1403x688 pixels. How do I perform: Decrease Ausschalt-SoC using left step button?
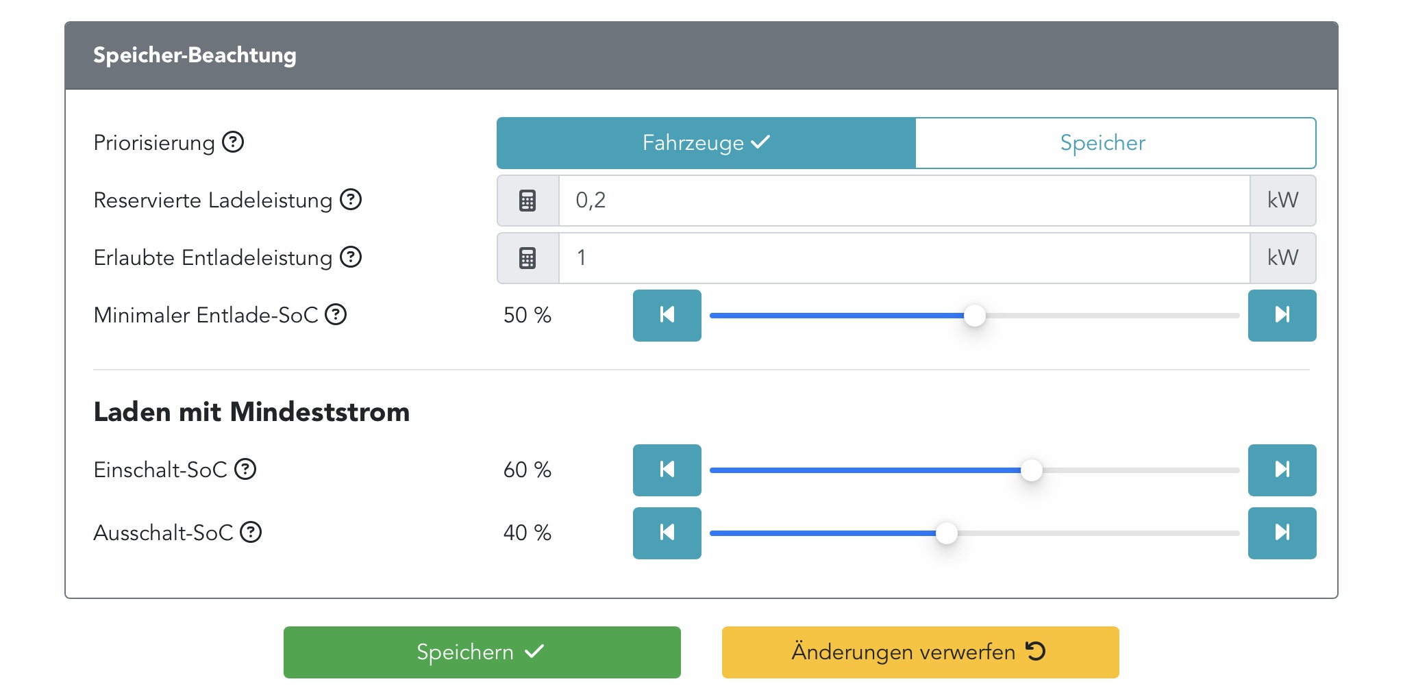[667, 533]
